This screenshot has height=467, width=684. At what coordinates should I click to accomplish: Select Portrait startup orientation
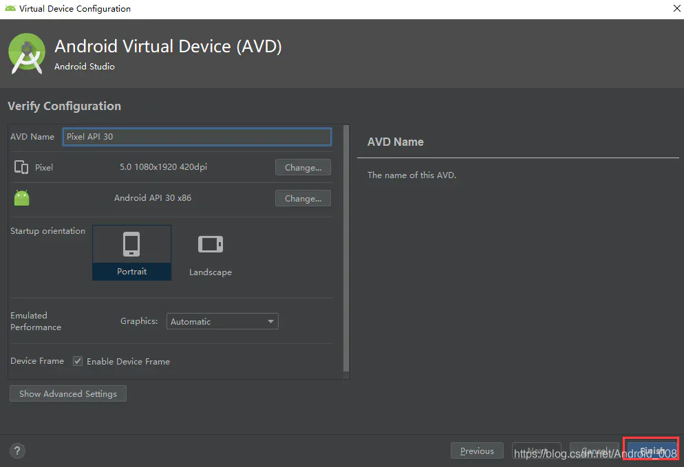pos(131,252)
